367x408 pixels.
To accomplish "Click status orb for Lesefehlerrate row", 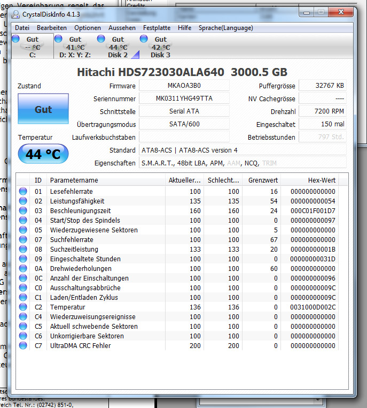I will click(23, 191).
